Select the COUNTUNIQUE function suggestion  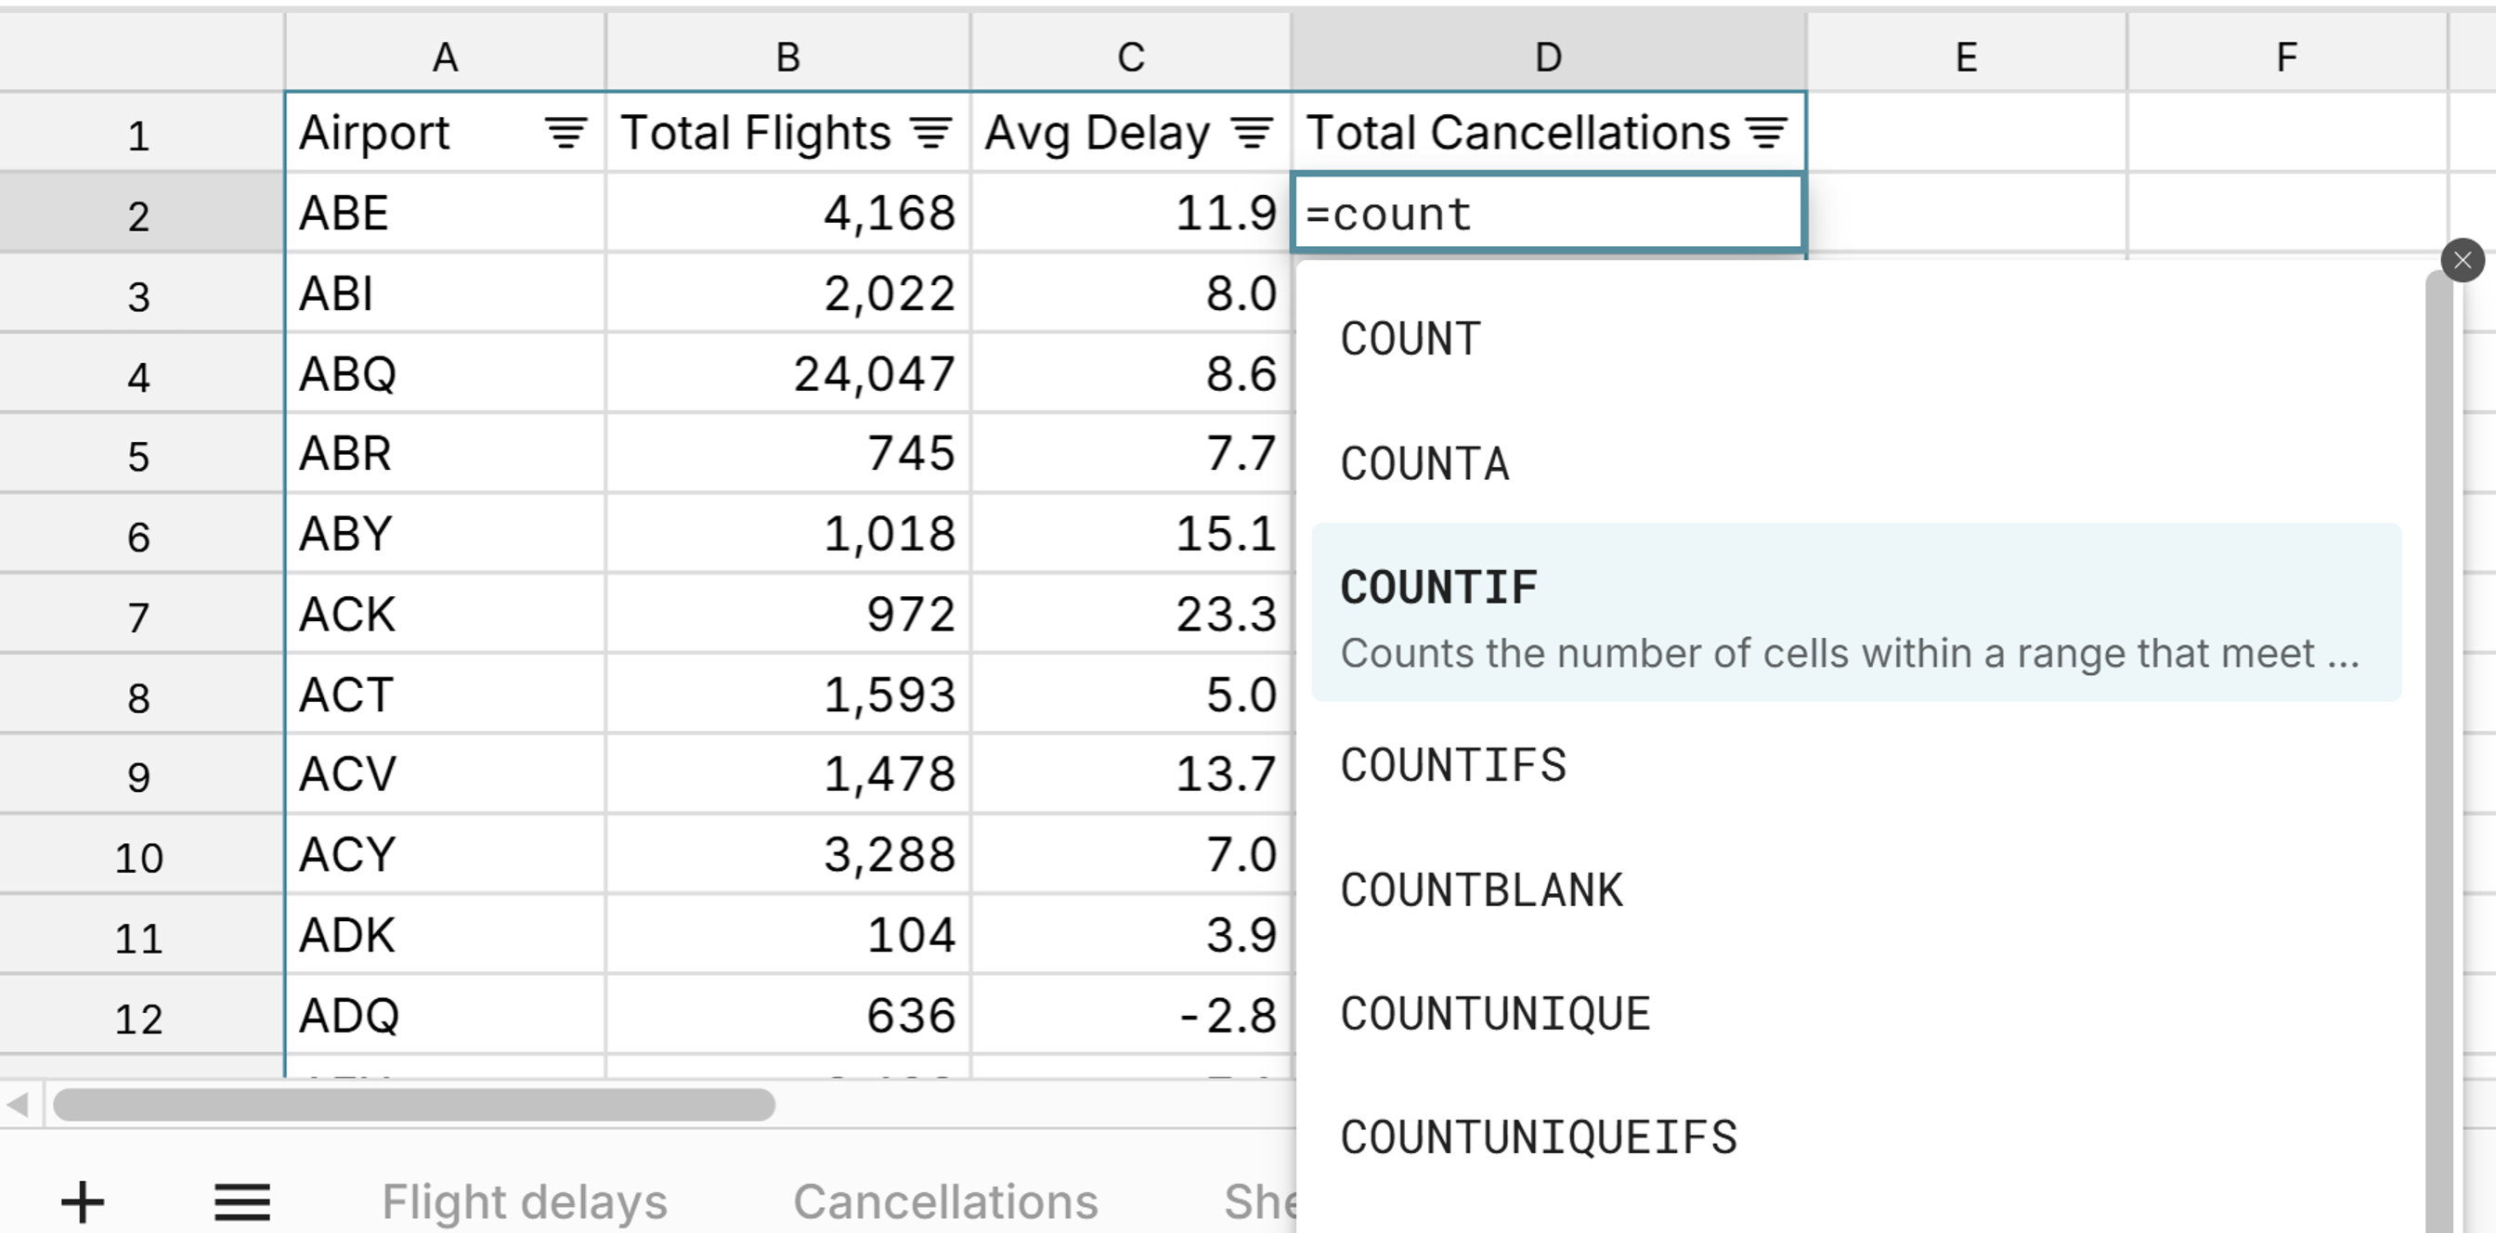coord(1495,1014)
